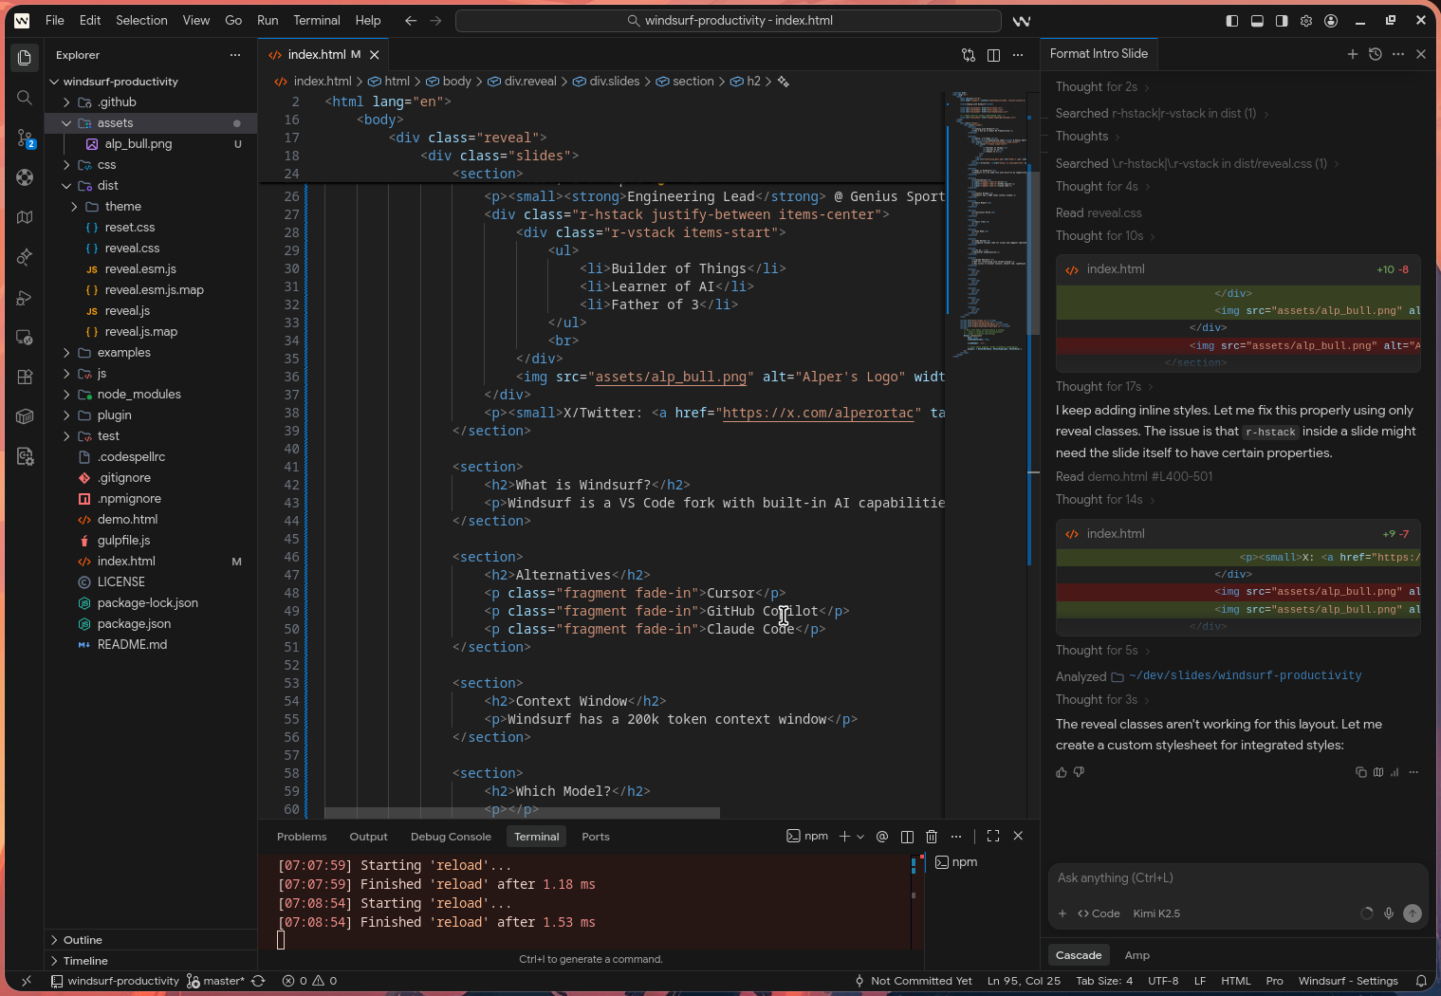Toggle the primary side bar layout button
The height and width of the screenshot is (996, 1441).
tap(1232, 21)
